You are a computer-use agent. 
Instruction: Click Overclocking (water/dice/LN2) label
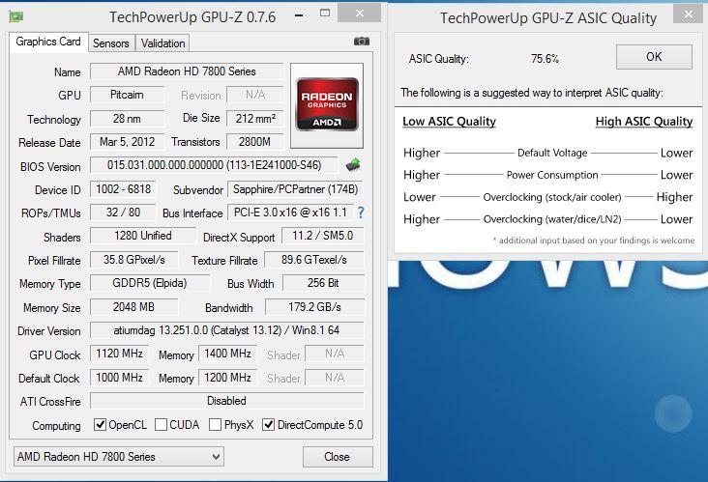552,219
